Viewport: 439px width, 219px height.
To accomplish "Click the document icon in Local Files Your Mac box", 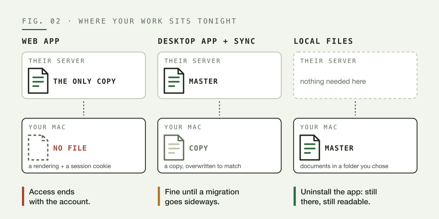I will point(310,148).
